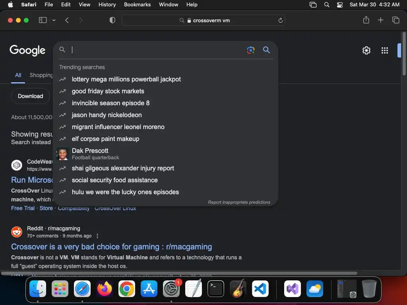Open Google settings gear icon
Viewport: 407px width, 305px height.
point(366,50)
